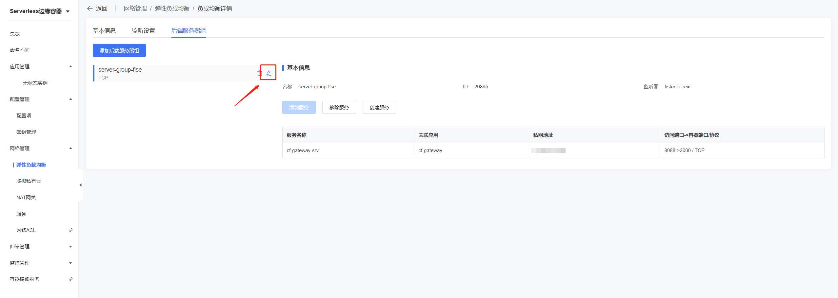The width and height of the screenshot is (838, 298).
Task: Switch to the 基本信息 tab
Action: point(104,31)
